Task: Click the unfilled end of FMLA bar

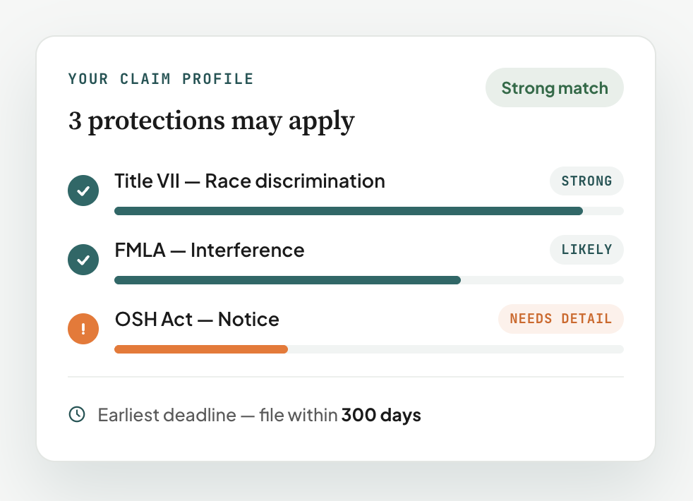Action: pos(542,280)
